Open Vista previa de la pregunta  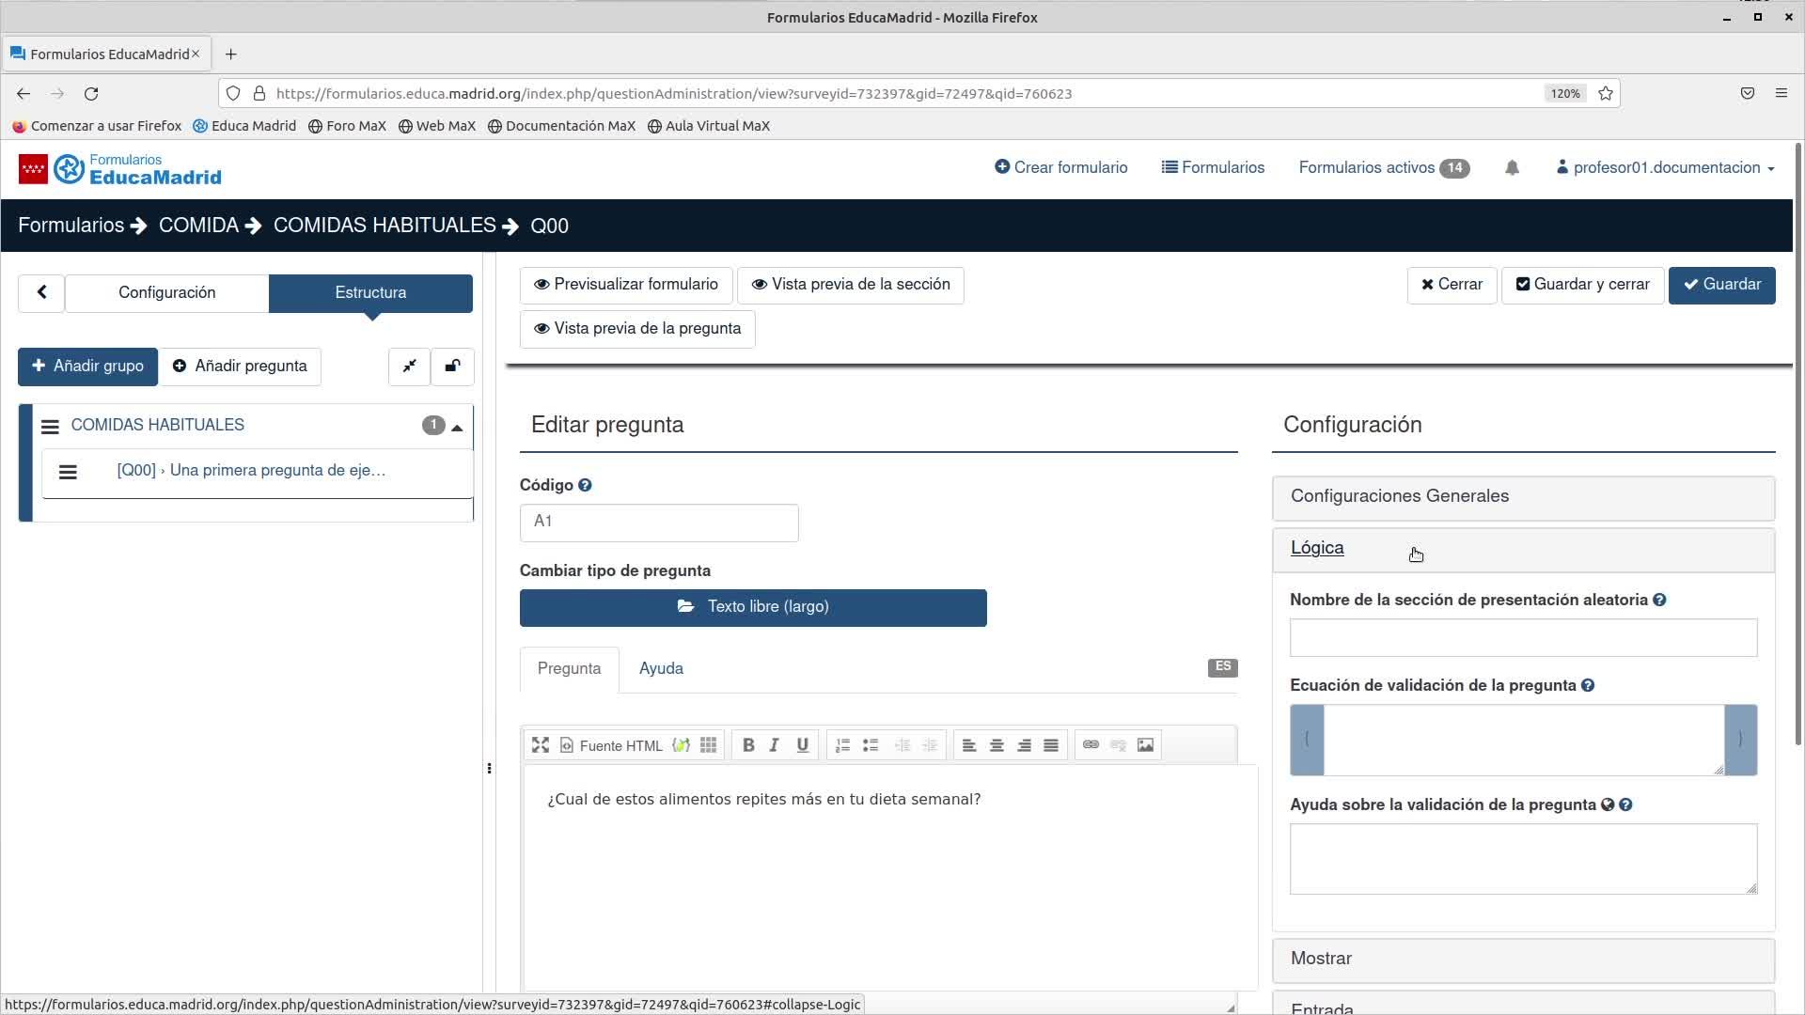[637, 329]
